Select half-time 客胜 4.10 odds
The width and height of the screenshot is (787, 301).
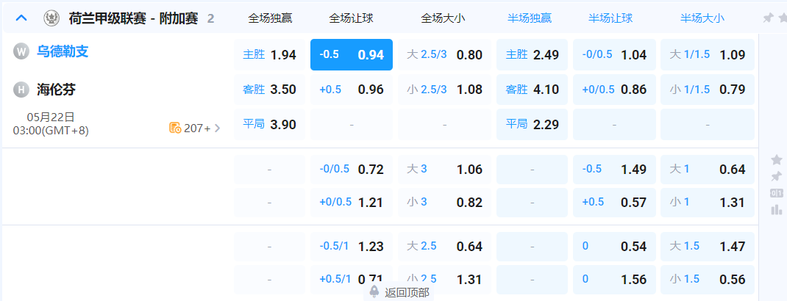[532, 90]
